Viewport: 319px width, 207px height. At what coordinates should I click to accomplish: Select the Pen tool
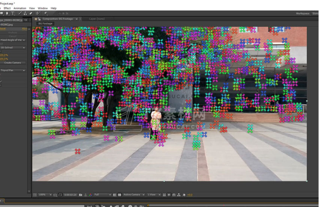[7, 14]
